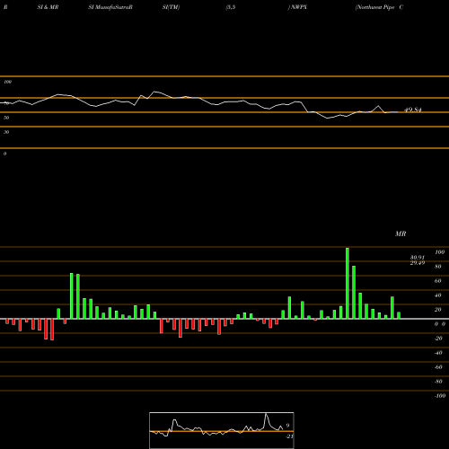
Task: Click the -21 label in mini chart
Action: 289,436
